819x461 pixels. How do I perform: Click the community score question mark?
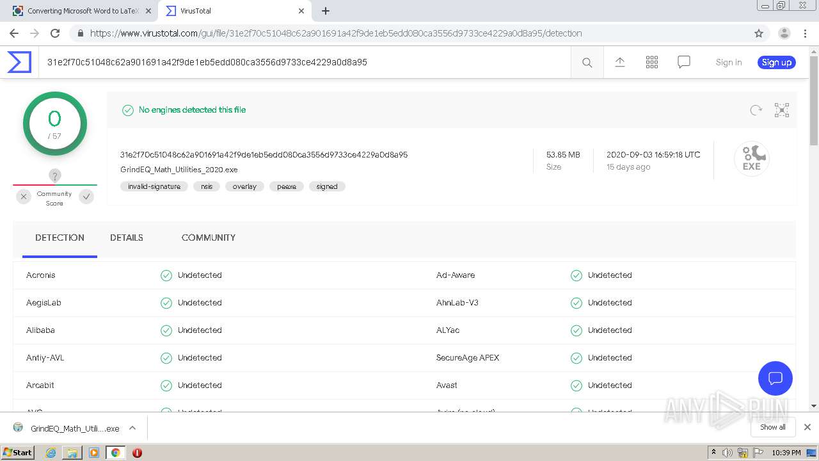point(55,175)
